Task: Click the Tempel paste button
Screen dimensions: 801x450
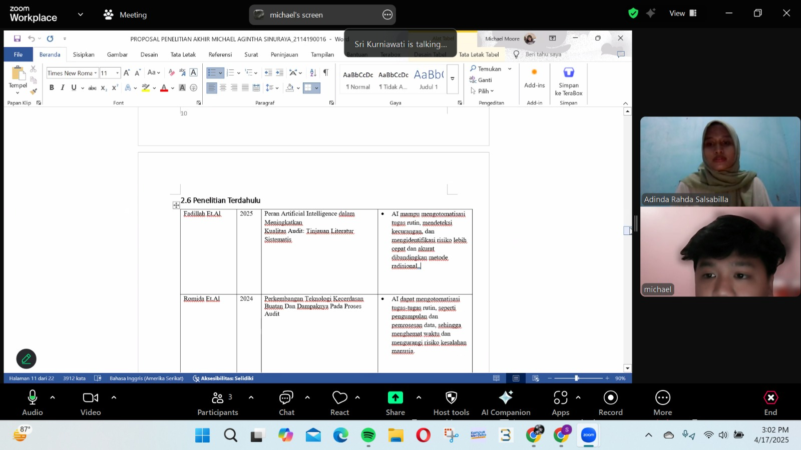Action: click(x=18, y=79)
